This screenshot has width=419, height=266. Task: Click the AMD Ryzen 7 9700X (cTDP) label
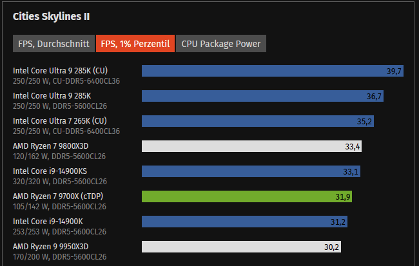pos(58,196)
